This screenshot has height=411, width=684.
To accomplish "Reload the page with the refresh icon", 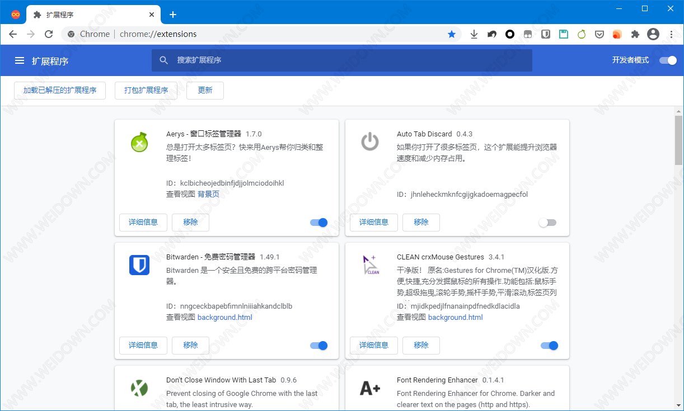I will pos(49,34).
